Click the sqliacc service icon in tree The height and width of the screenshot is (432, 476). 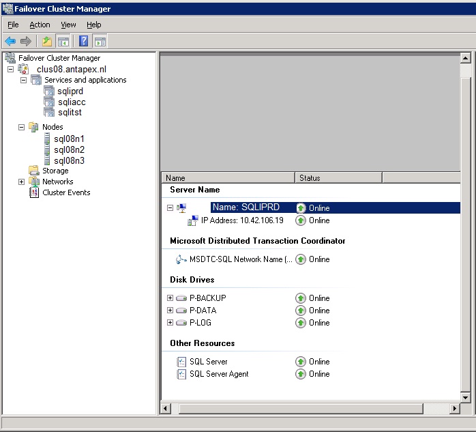click(x=49, y=102)
